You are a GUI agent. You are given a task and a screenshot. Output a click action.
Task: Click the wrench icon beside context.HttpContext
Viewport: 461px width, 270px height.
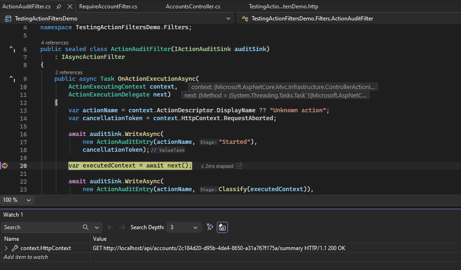pos(15,248)
